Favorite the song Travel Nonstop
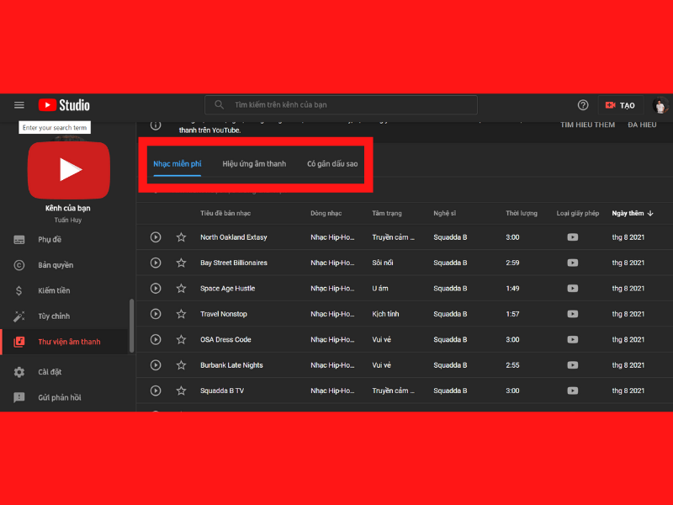The image size is (673, 505). click(x=181, y=314)
